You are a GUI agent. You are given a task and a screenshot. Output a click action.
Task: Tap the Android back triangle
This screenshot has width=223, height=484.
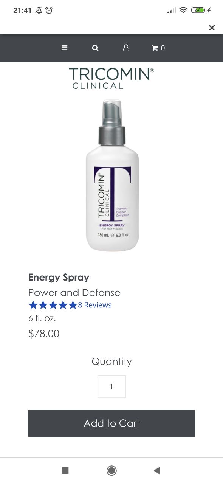[x=157, y=470]
